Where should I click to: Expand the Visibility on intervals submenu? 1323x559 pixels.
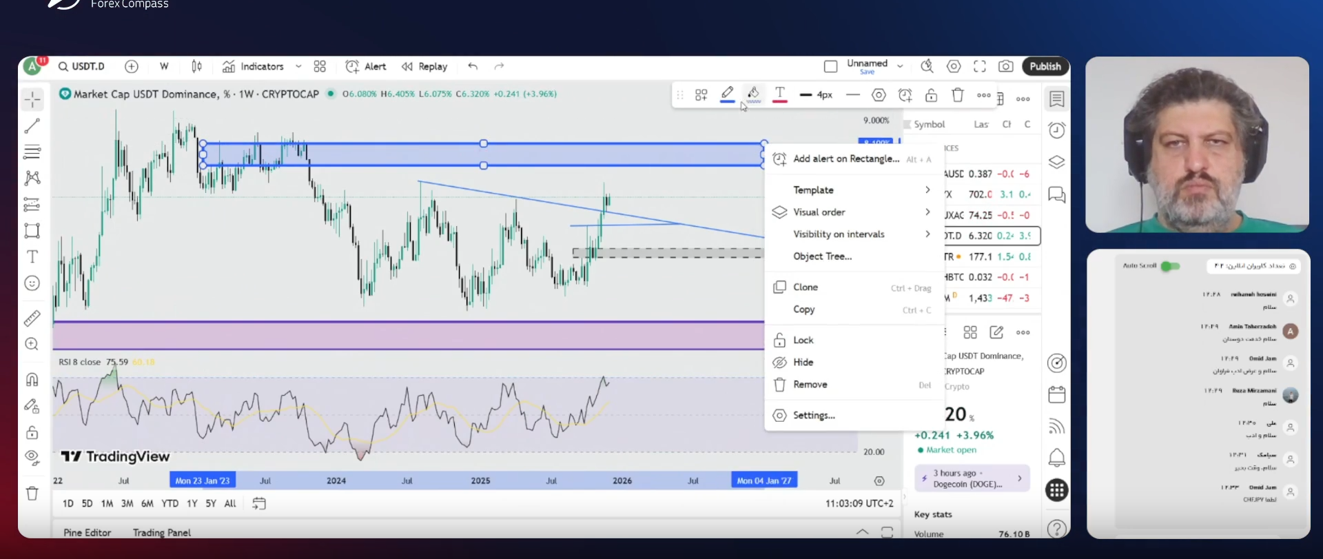(x=853, y=234)
